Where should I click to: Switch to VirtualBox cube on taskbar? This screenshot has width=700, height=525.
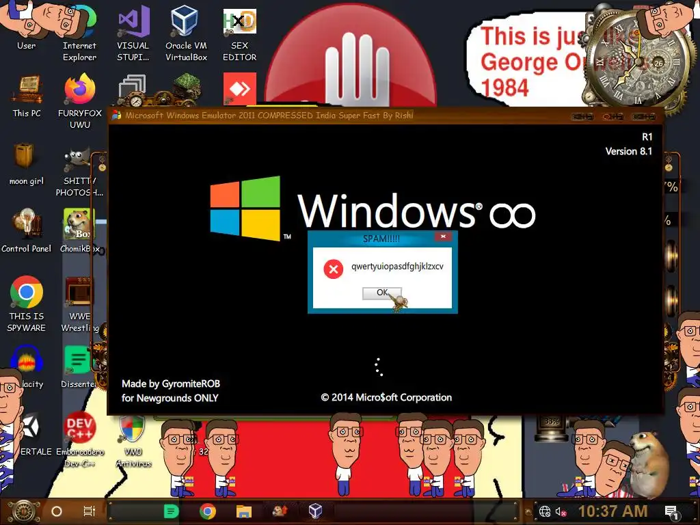point(315,511)
